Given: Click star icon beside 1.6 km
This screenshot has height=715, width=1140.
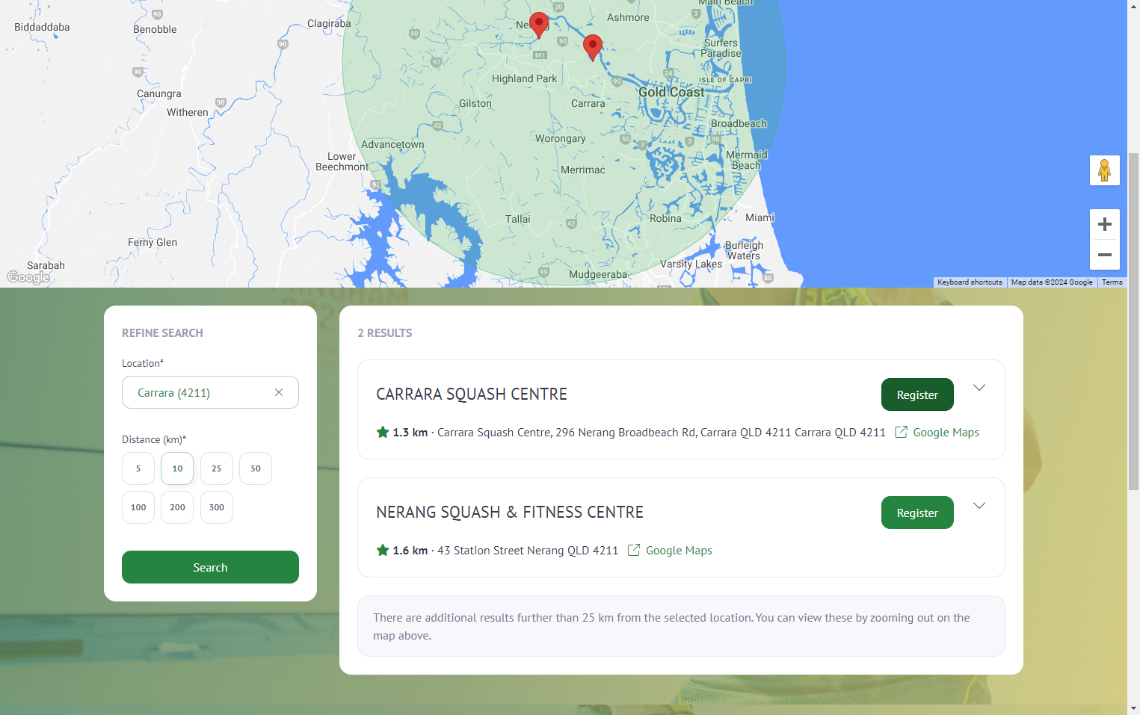Looking at the screenshot, I should click(383, 550).
